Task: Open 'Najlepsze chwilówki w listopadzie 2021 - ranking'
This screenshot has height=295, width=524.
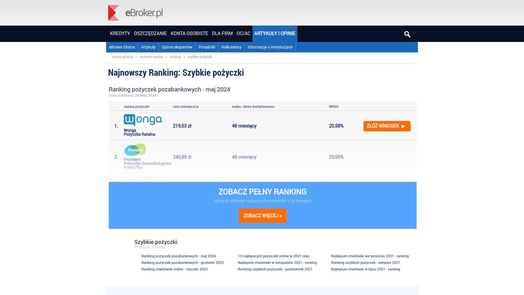Action: coord(277,263)
